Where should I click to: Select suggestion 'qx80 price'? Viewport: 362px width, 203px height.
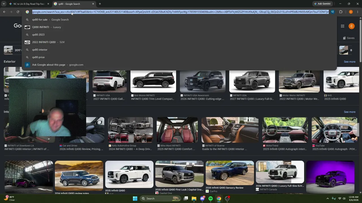[179, 57]
